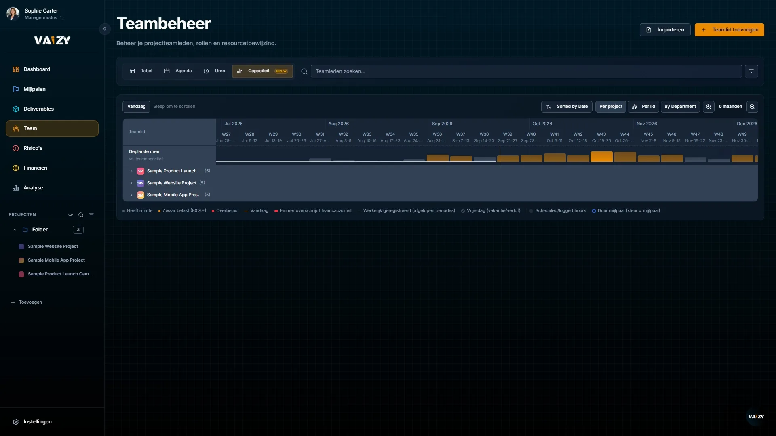Screen dimensions: 776x436
Task: Select the W40 week header
Action: coord(531,137)
